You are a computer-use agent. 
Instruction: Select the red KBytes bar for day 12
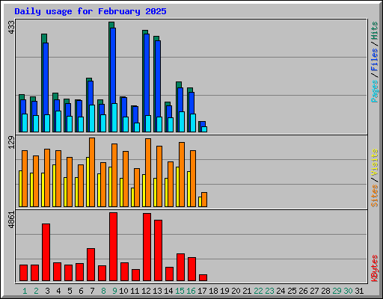pos(147,247)
